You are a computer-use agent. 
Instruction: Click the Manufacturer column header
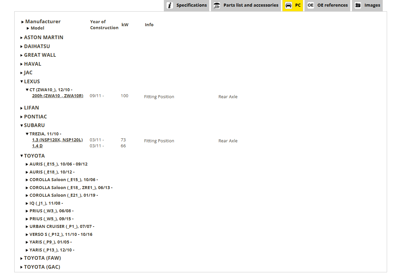[x=43, y=22]
